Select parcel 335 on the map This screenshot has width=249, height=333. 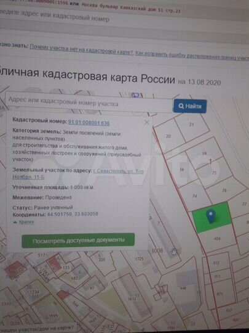pos(102,259)
